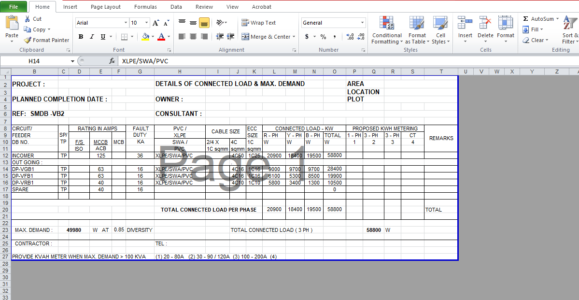
Task: Open the Number Format dropdown showing General
Action: pyautogui.click(x=333, y=22)
